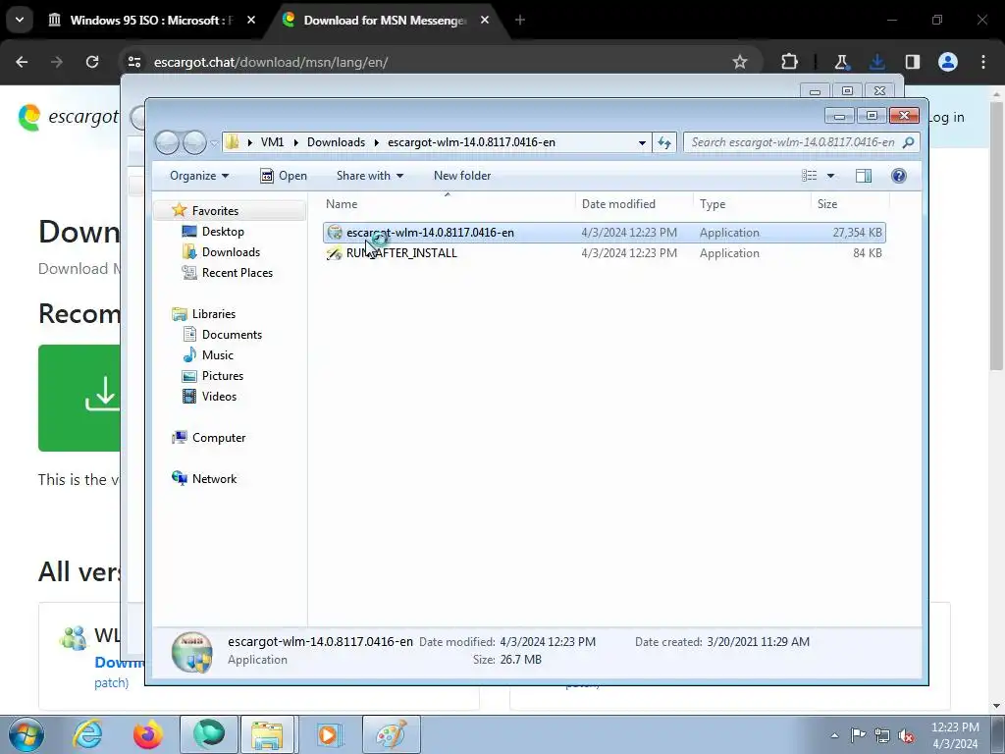This screenshot has height=754, width=1005.
Task: Open the Chrome profile avatar
Action: coord(947,62)
